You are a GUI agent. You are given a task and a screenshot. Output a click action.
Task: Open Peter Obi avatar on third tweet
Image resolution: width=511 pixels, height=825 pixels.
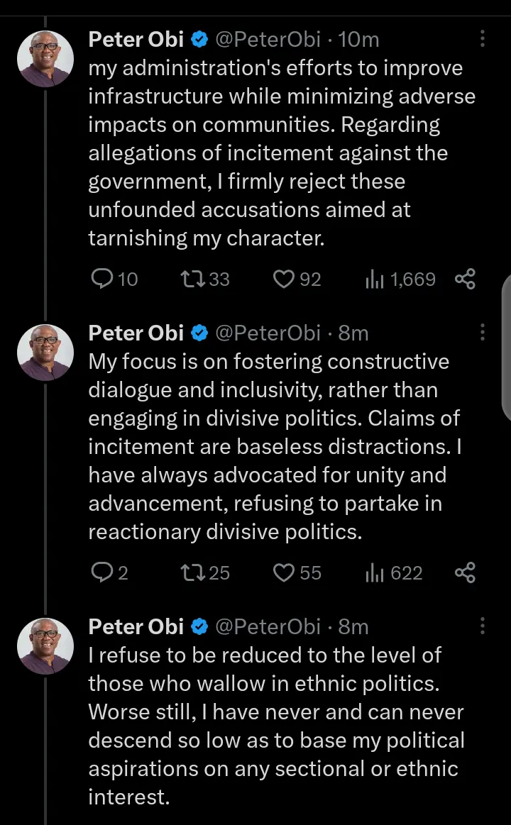coord(45,647)
